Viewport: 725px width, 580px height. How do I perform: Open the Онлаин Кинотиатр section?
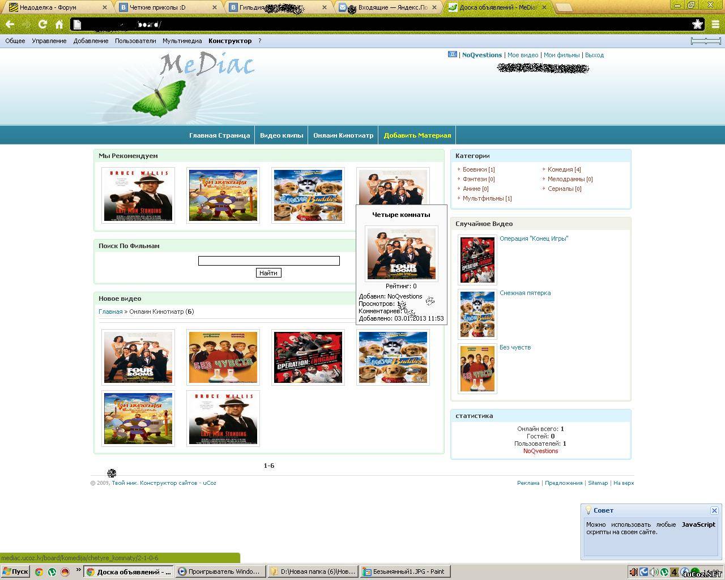(343, 135)
